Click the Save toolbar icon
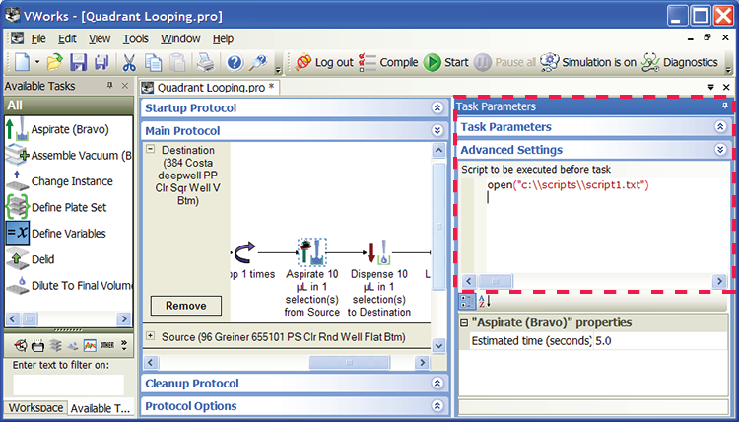Viewport: 739px width, 422px height. pos(79,62)
